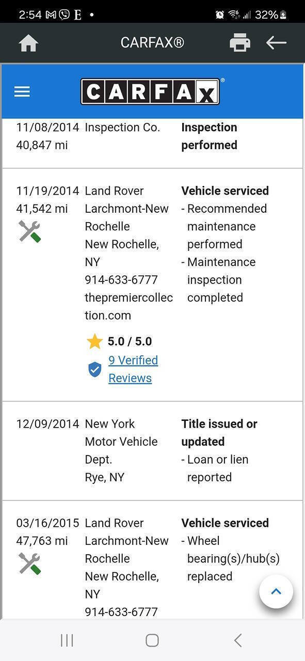
Task: Select the Title issued or updated heading
Action: tap(219, 433)
